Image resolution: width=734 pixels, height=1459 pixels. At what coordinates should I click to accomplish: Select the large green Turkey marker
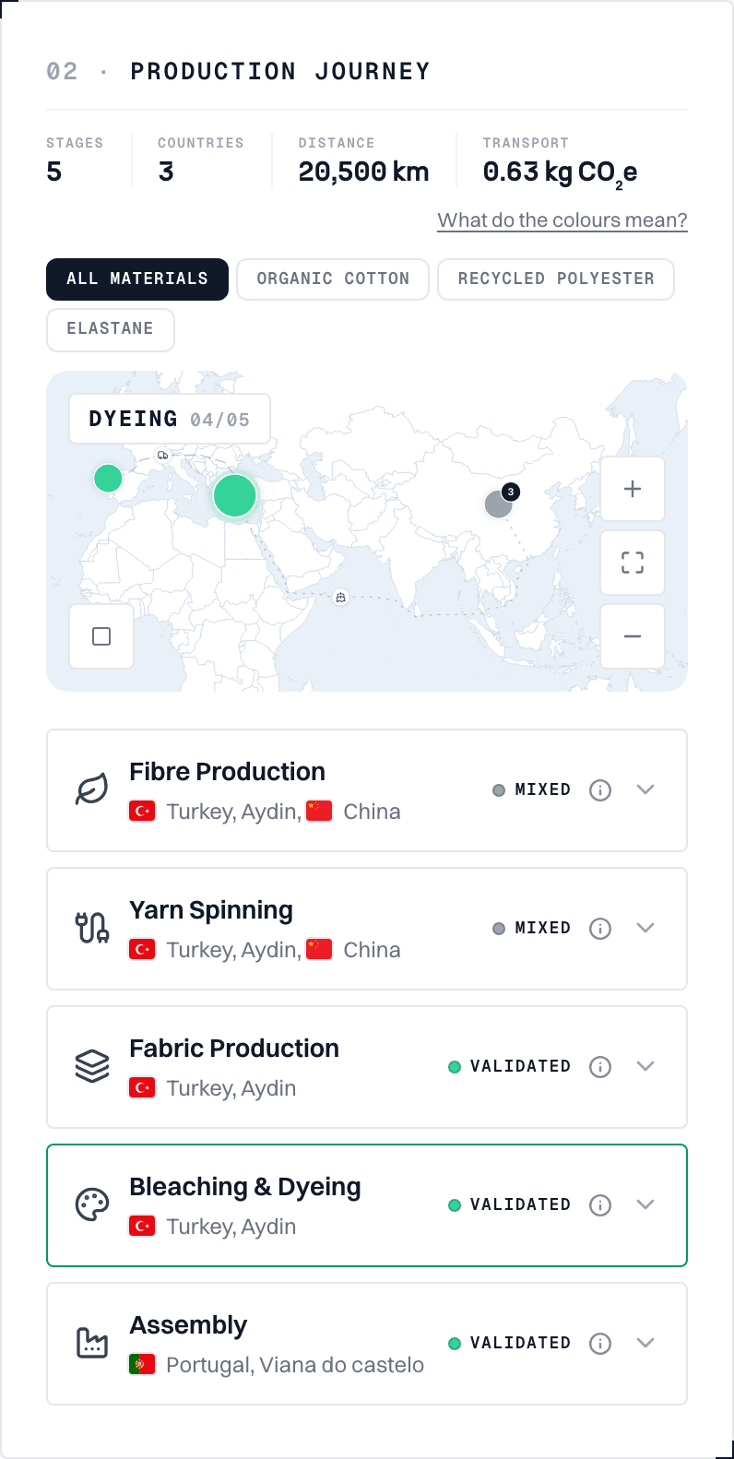(x=234, y=496)
